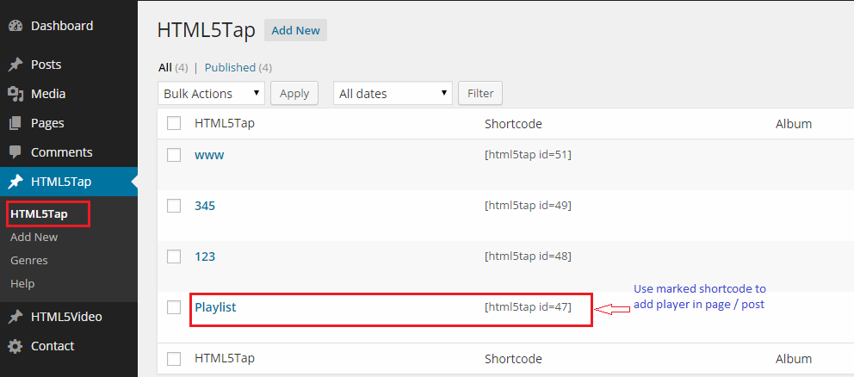Click the Media icon in sidebar
The image size is (854, 377).
click(15, 95)
